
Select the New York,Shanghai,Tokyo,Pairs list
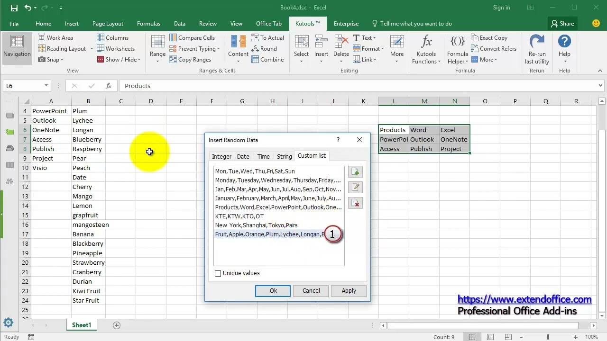[x=279, y=225]
